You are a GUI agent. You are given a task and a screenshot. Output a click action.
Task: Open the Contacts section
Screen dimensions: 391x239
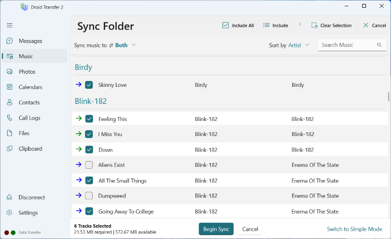pos(35,102)
